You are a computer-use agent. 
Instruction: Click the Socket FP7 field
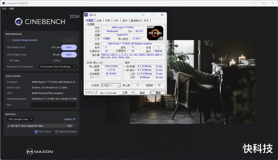pyautogui.click(x=122, y=35)
